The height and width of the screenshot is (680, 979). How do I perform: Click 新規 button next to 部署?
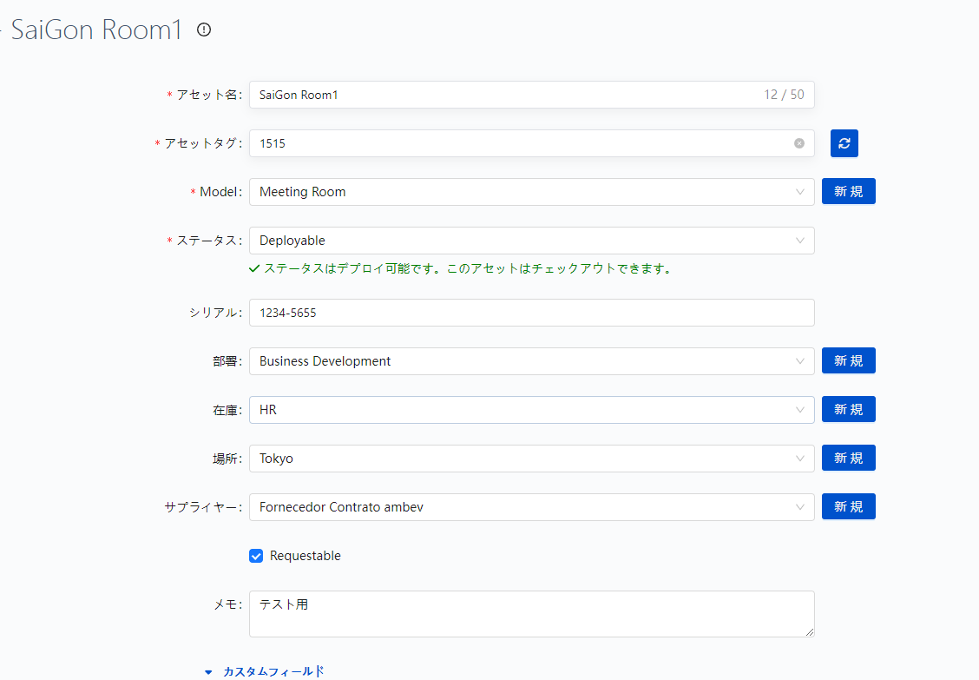(848, 360)
